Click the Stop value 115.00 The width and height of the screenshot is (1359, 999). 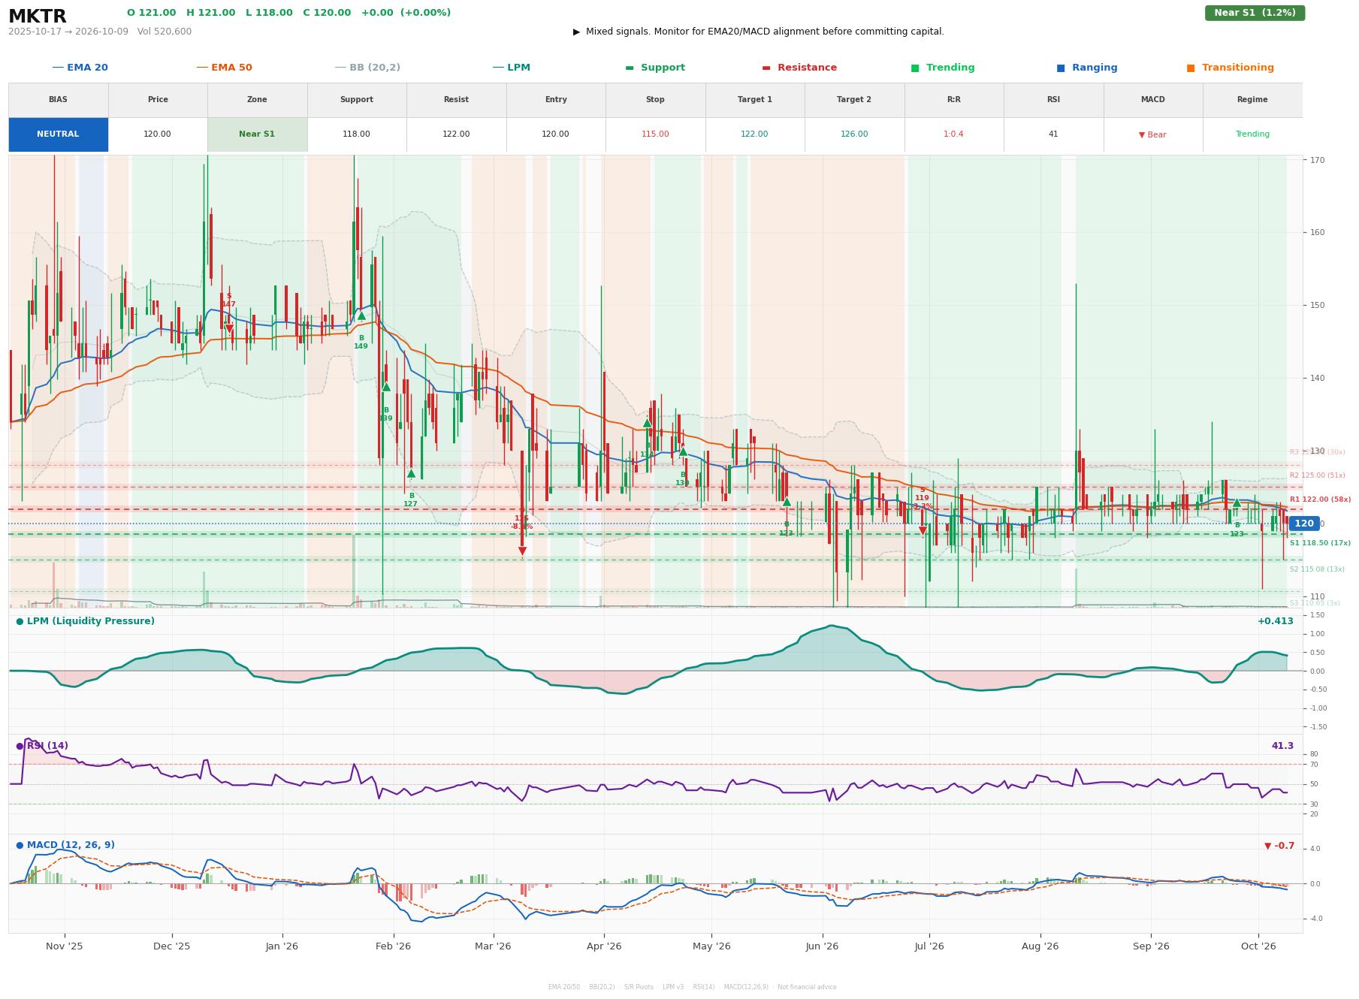[655, 134]
